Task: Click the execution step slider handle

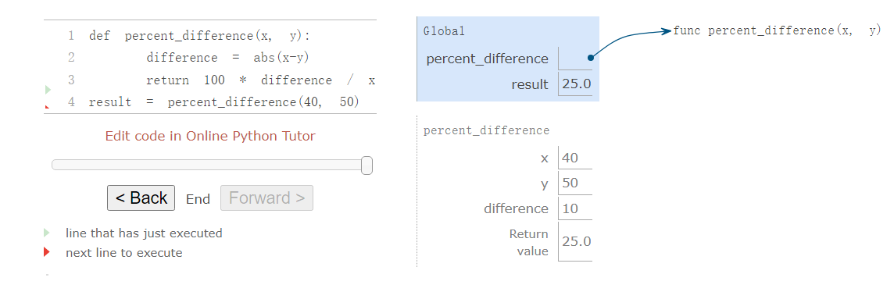Action: 367,166
